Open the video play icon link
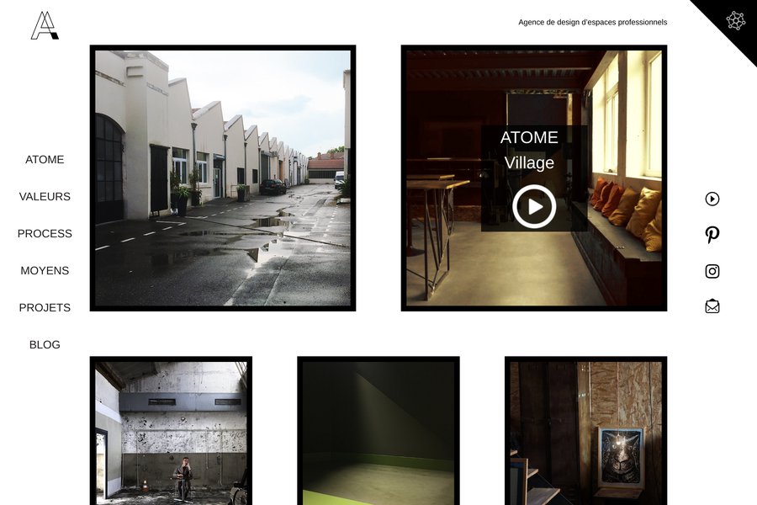757x505 pixels. [712, 199]
